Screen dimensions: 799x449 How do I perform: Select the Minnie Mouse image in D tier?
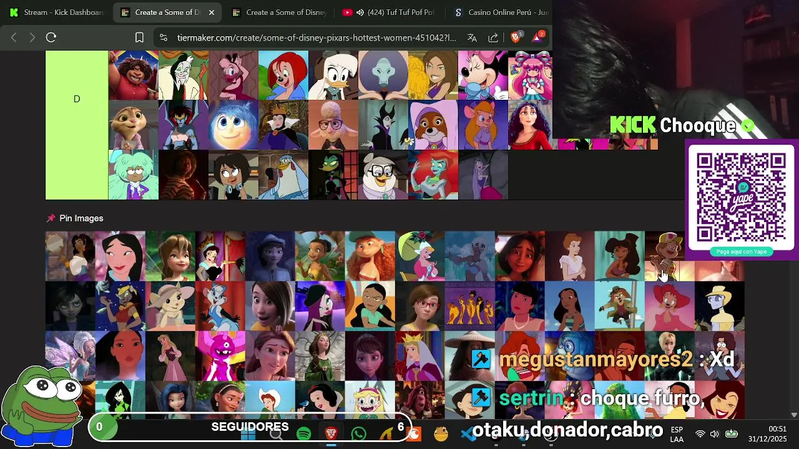[x=483, y=75]
